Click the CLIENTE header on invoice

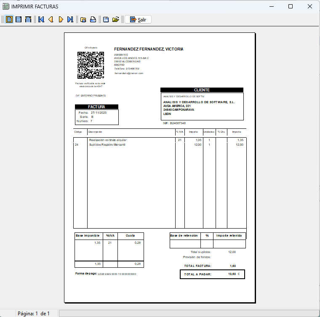[x=202, y=90]
